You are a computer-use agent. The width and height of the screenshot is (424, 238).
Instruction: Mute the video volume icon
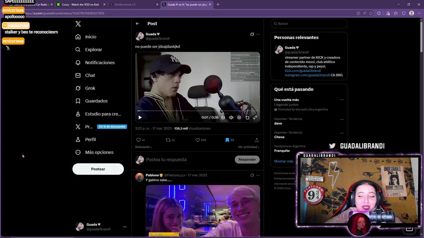click(231, 117)
